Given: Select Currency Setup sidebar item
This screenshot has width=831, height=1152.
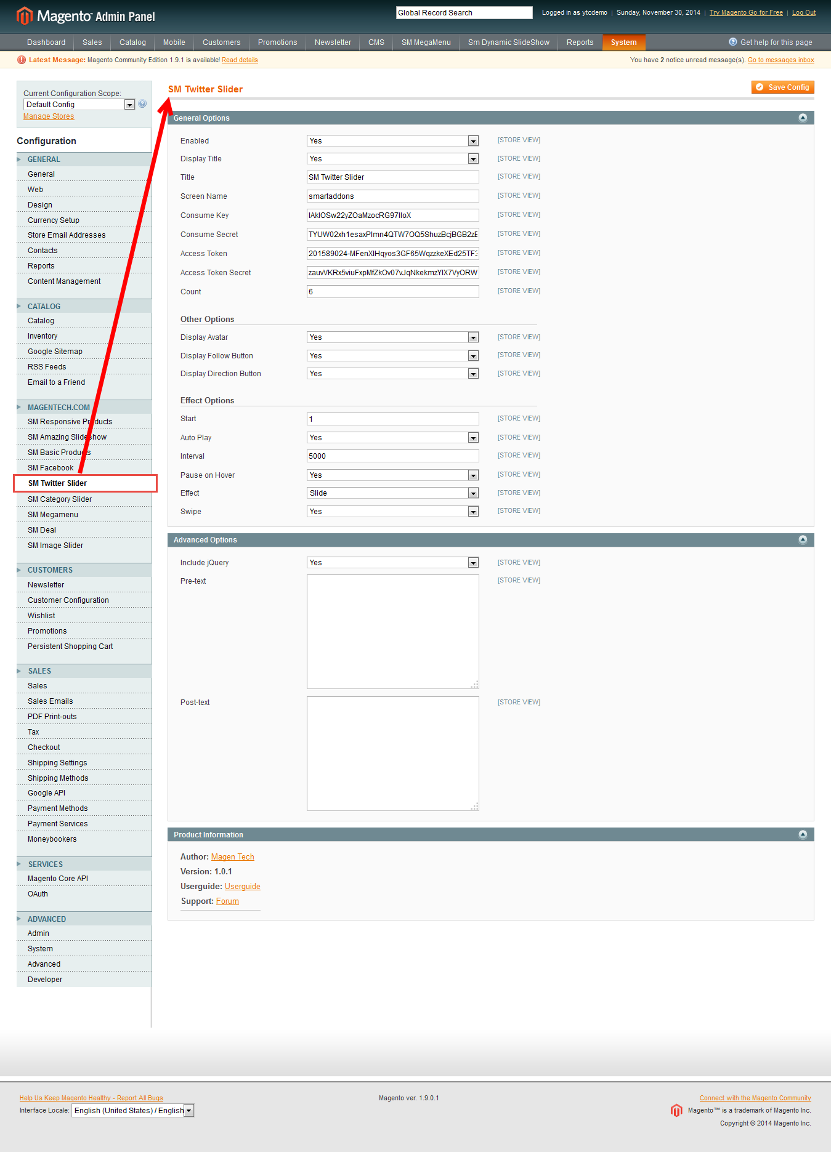Looking at the screenshot, I should (x=84, y=220).
